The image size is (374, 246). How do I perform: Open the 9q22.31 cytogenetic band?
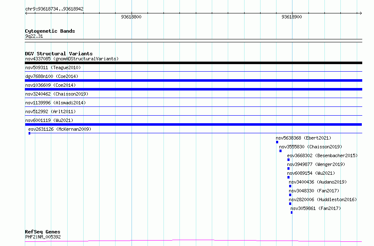pyautogui.click(x=34, y=36)
